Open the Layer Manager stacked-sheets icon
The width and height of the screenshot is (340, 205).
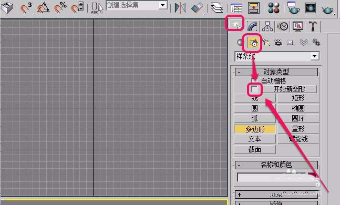[217, 7]
